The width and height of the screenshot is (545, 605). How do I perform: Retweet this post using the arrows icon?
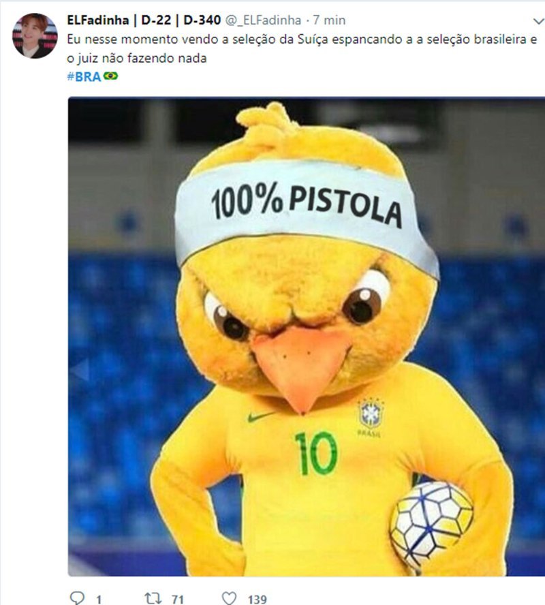(x=153, y=598)
